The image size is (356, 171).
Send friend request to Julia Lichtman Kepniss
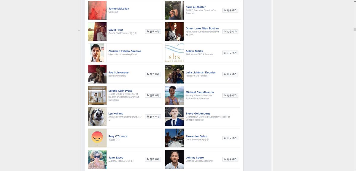tap(230, 74)
